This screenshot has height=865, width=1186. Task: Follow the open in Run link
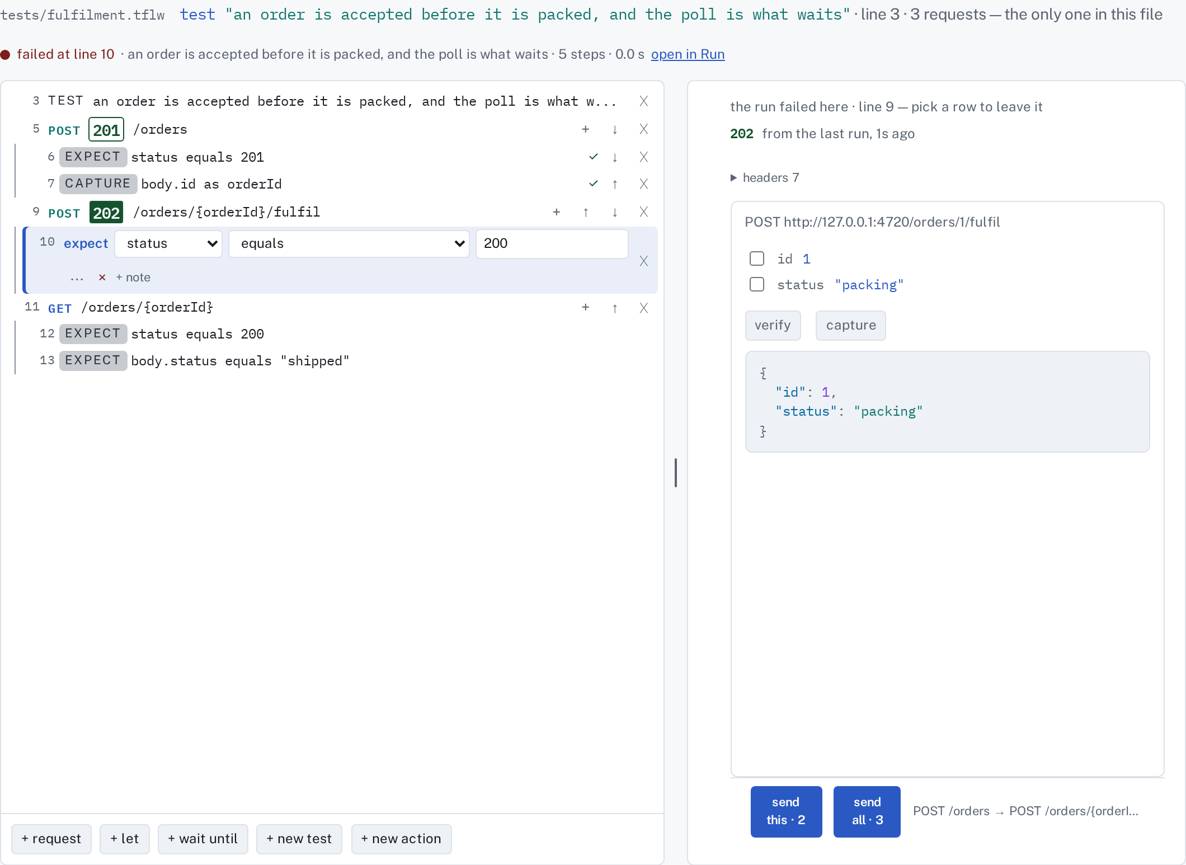(x=688, y=54)
